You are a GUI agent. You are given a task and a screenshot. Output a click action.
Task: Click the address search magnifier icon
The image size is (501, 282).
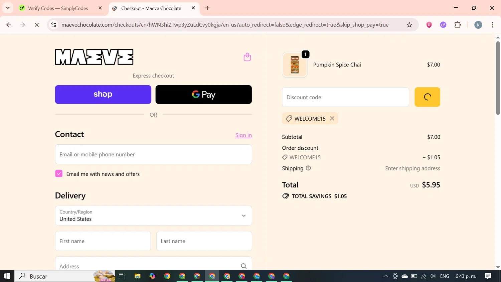tap(244, 266)
